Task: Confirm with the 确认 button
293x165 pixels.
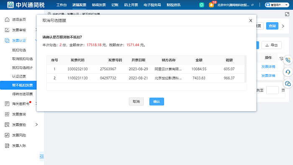Action: (157, 101)
